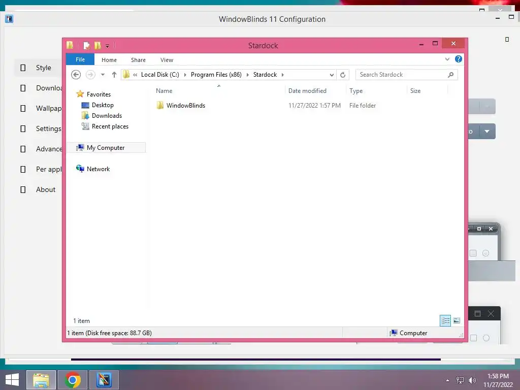Click Local Disk (C:) in address bar
The width and height of the screenshot is (520, 390).
[x=160, y=75]
